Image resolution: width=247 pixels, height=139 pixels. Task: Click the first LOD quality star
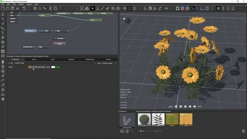(x=176, y=107)
